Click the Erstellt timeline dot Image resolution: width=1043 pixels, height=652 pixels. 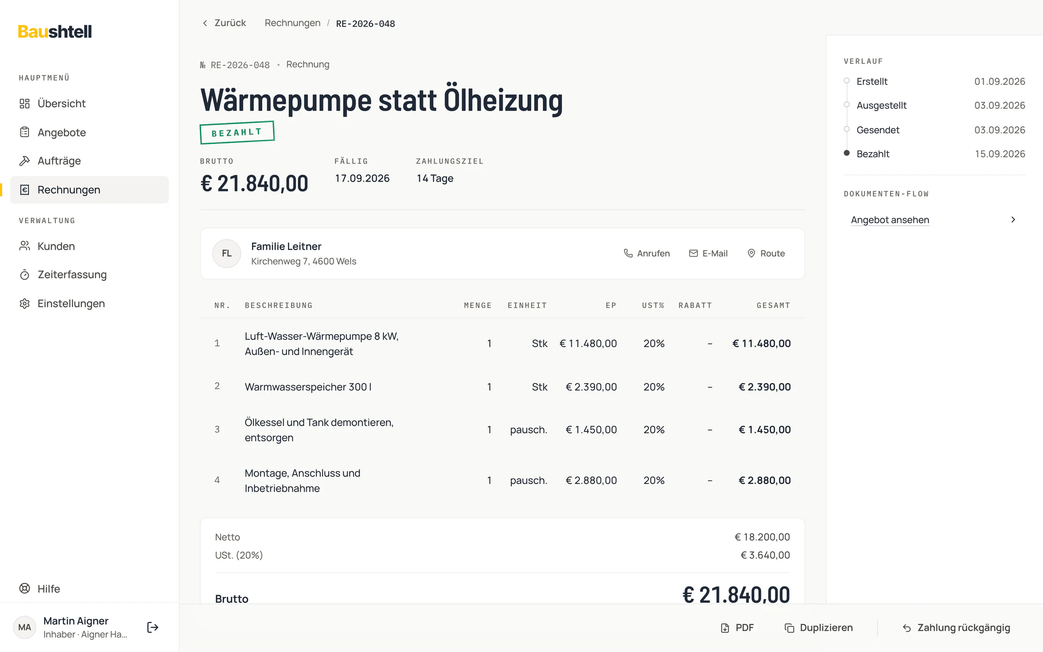point(846,81)
